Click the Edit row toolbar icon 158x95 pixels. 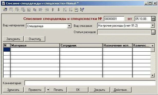17,10
